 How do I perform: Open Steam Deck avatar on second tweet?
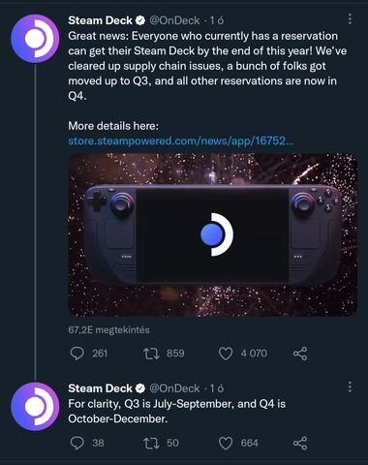[x=35, y=406]
